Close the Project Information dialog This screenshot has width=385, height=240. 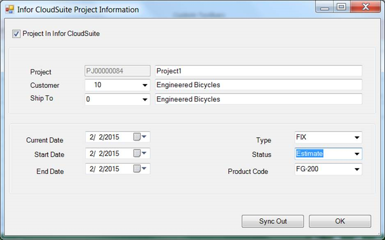click(x=365, y=7)
